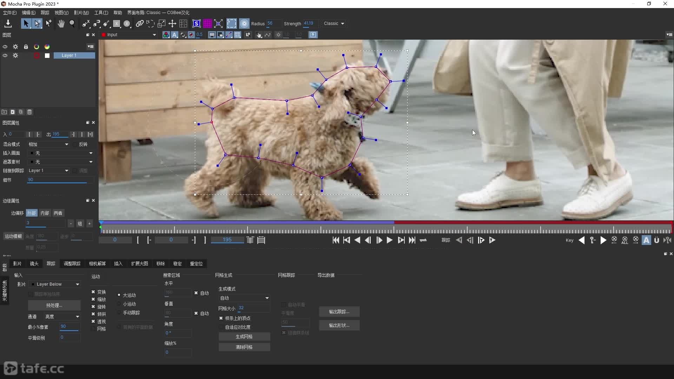Jump to first frame of clip
The width and height of the screenshot is (674, 379).
336,240
